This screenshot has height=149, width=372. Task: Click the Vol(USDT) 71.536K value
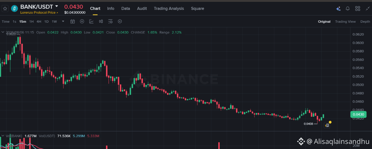[x=64, y=136]
